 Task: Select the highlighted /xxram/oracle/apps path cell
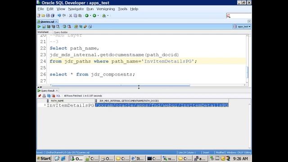tap(162, 105)
